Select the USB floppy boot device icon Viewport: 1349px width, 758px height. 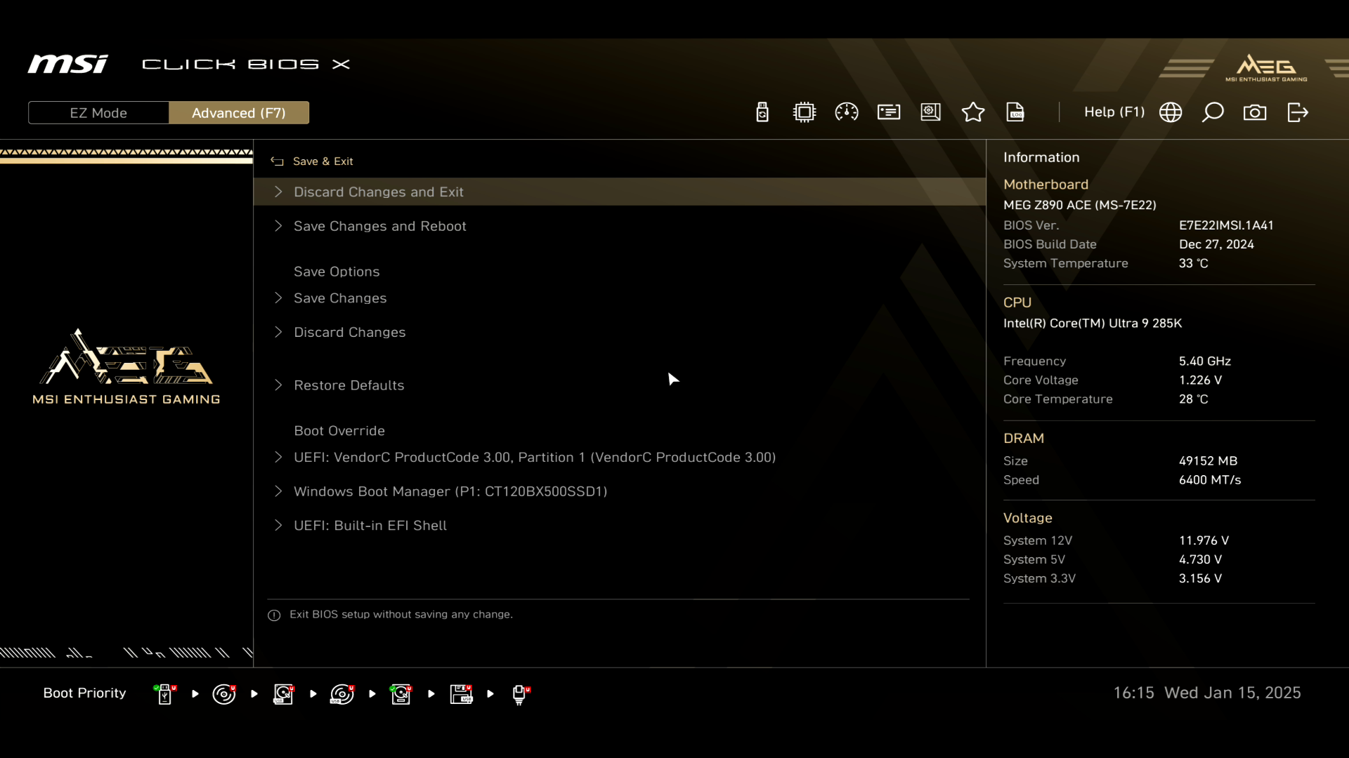click(x=461, y=694)
